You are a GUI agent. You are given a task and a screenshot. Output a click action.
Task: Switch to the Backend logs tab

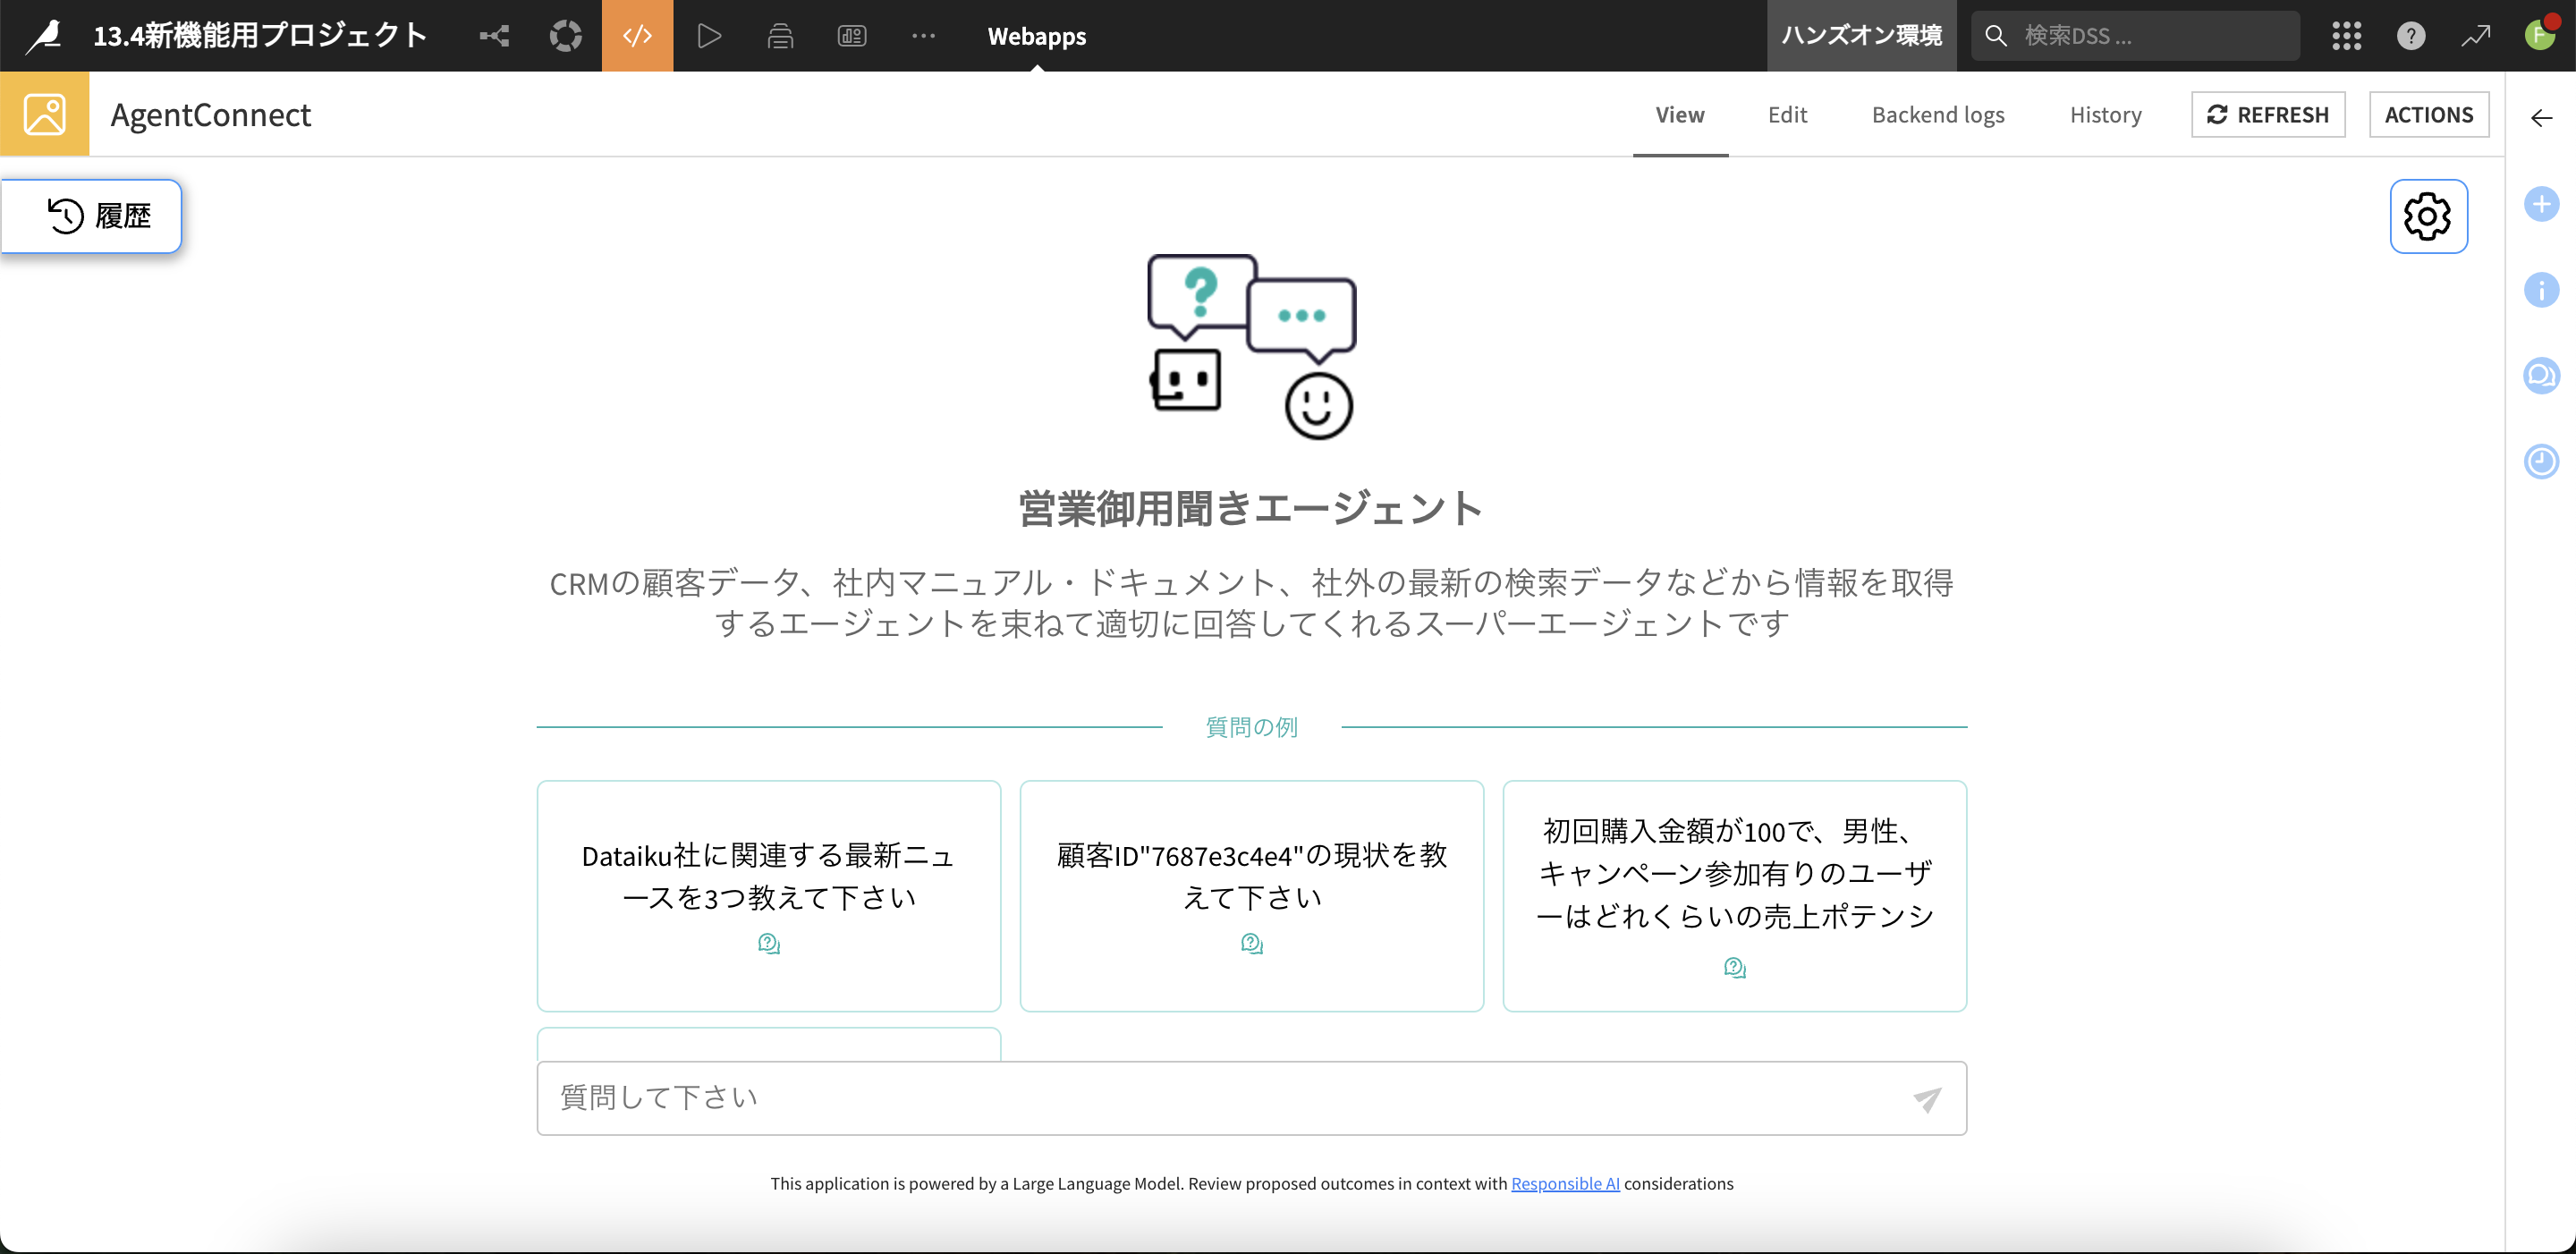coord(1937,115)
